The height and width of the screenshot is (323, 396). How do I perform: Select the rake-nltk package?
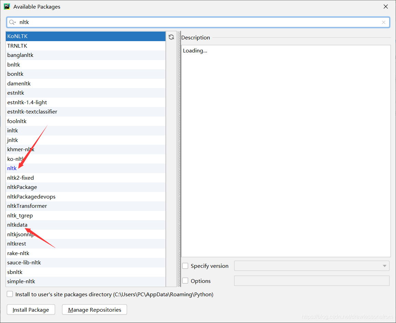(x=86, y=253)
